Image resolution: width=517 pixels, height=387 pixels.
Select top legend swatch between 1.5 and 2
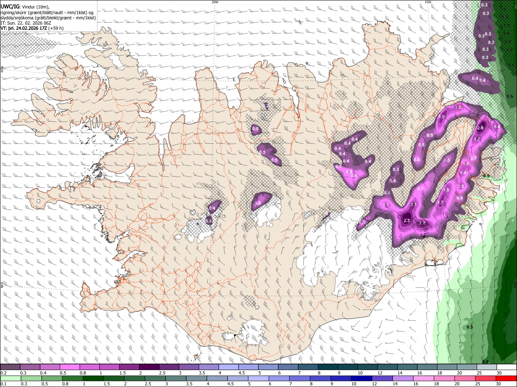point(129,367)
